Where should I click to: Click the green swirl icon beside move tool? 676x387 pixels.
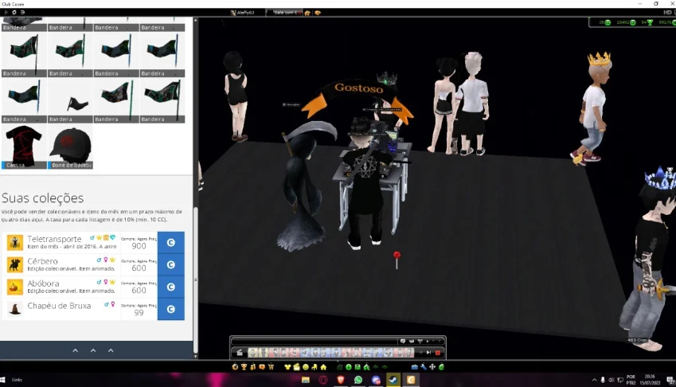(x=441, y=367)
